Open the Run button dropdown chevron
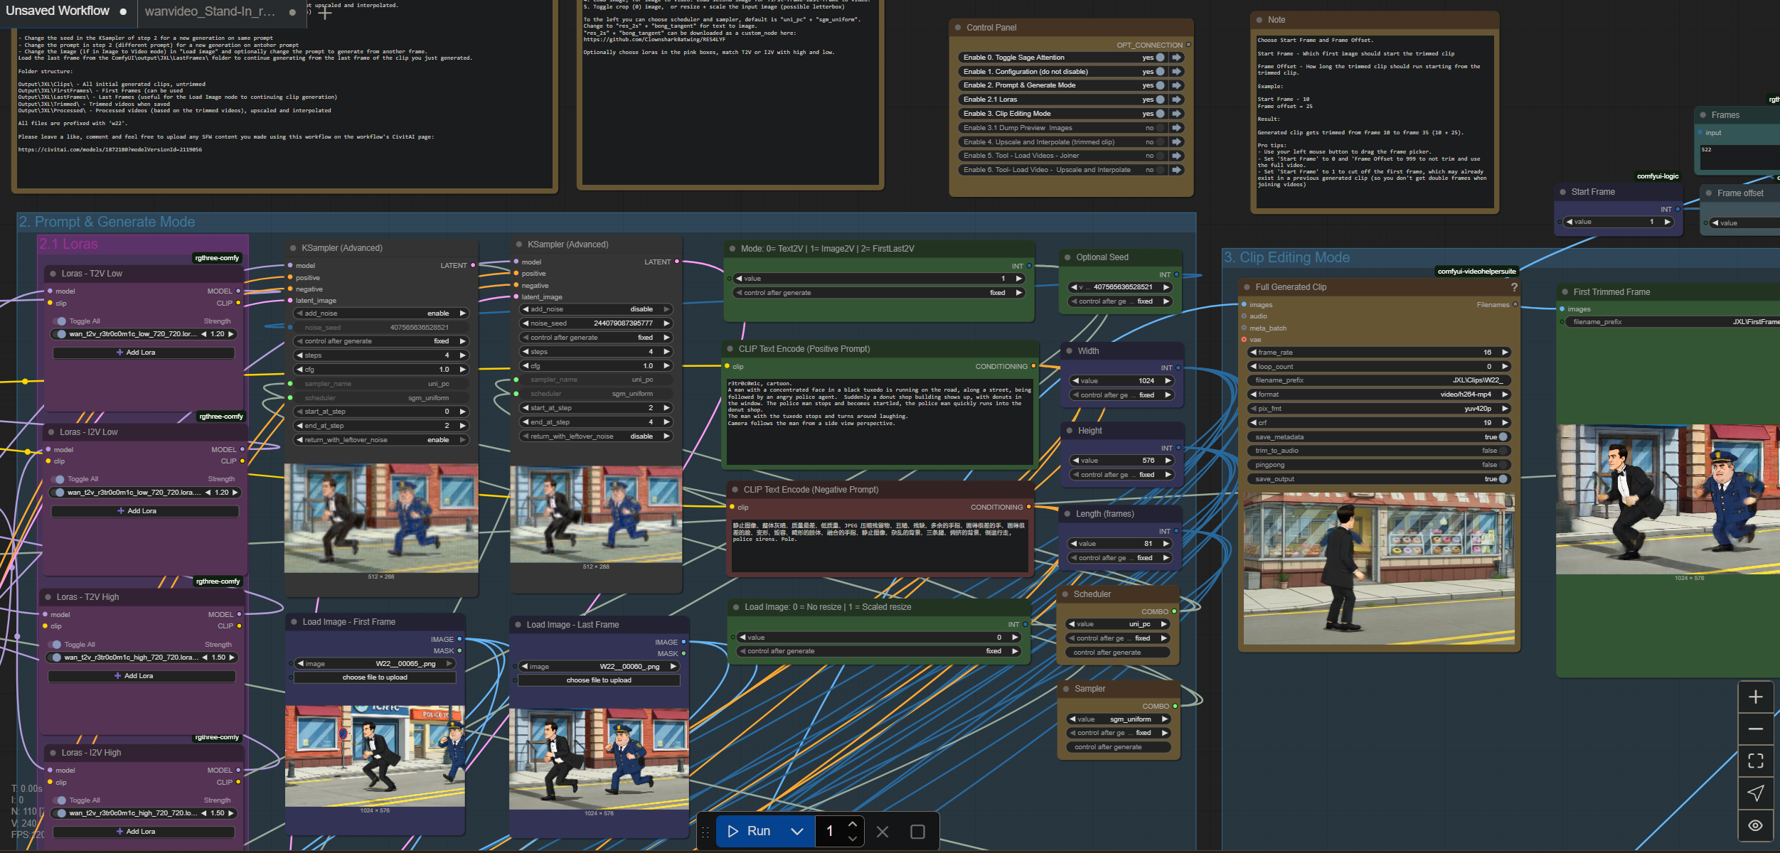 click(797, 832)
